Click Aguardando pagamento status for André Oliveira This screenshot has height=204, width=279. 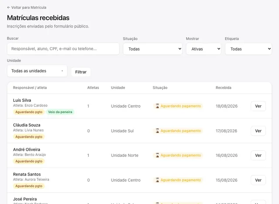(178, 156)
